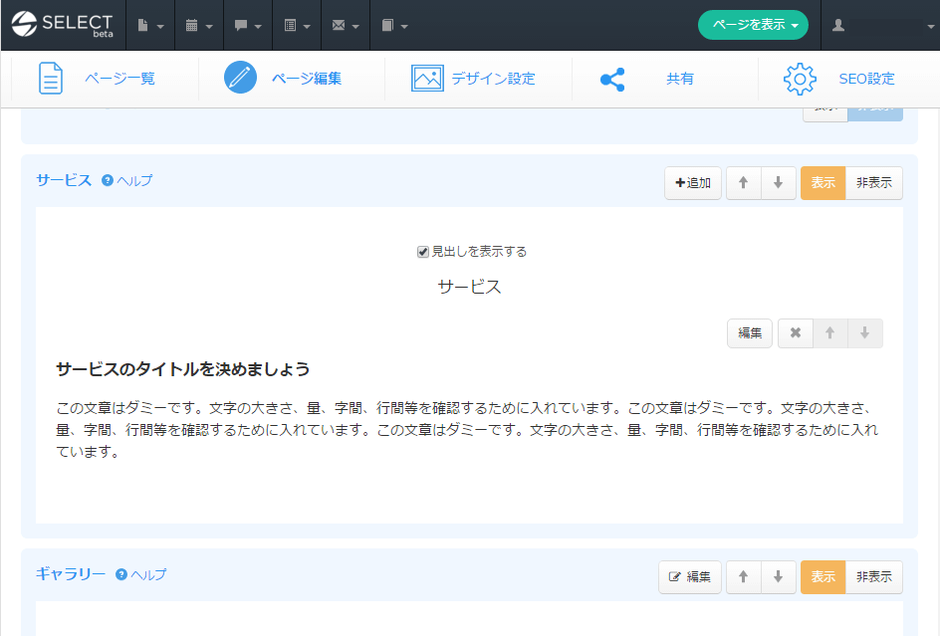Toggle the 見出しを表示する checkbox
The image size is (940, 636).
[x=422, y=252]
